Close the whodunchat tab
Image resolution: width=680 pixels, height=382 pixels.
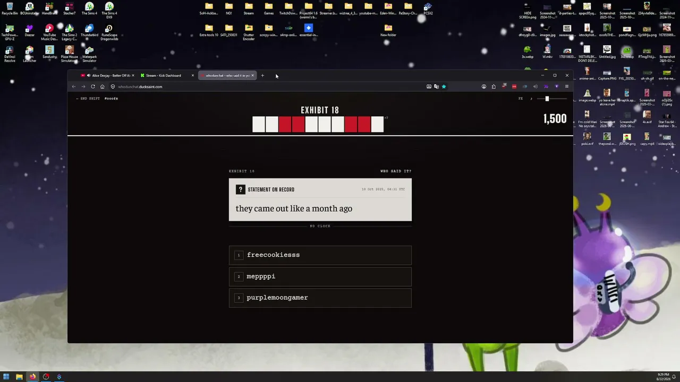(253, 75)
